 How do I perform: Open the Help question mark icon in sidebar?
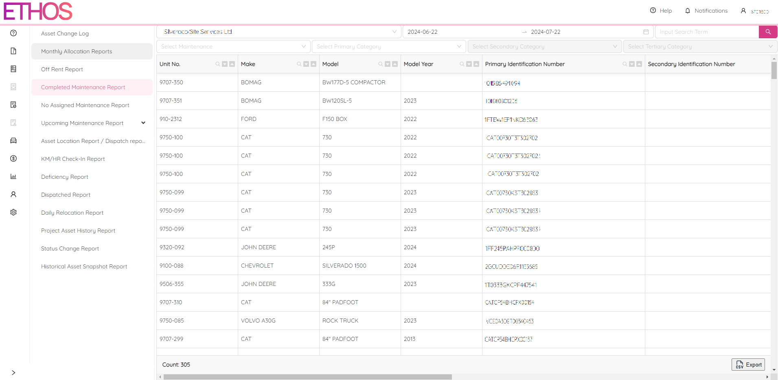tap(13, 33)
